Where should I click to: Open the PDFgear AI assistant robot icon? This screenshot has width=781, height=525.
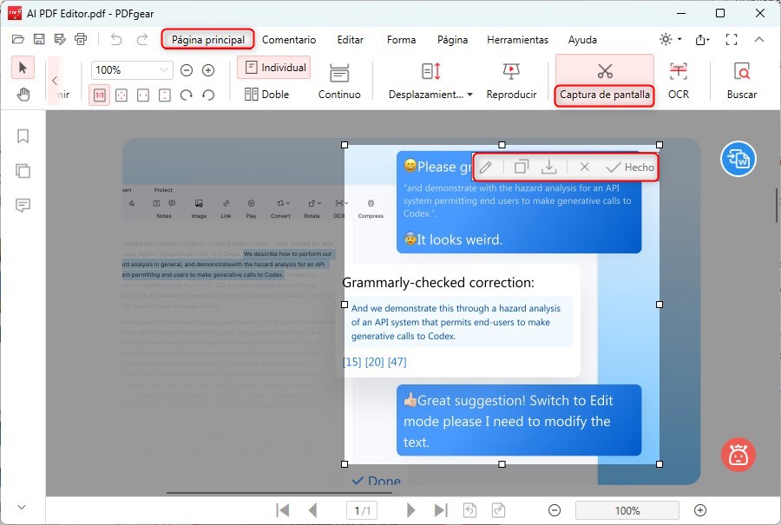coord(738,454)
